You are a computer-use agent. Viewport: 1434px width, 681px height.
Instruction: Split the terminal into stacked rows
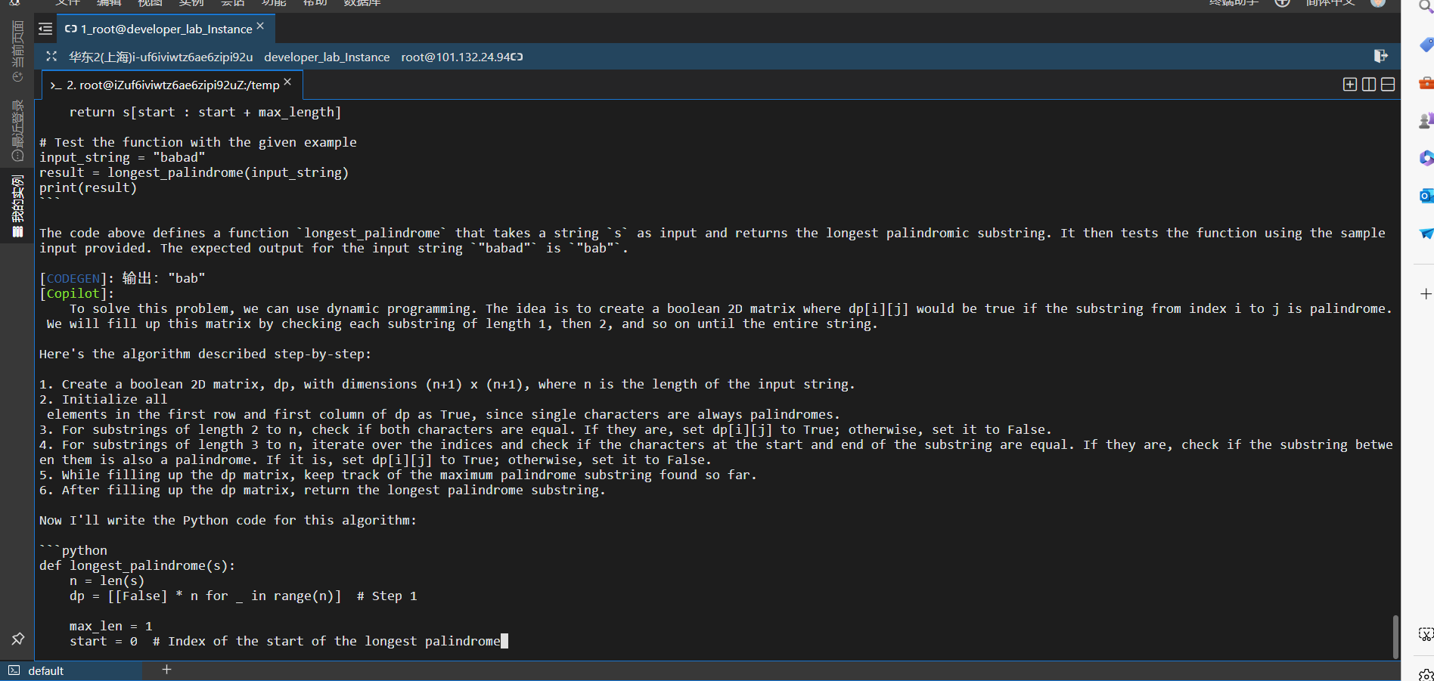coord(1388,84)
